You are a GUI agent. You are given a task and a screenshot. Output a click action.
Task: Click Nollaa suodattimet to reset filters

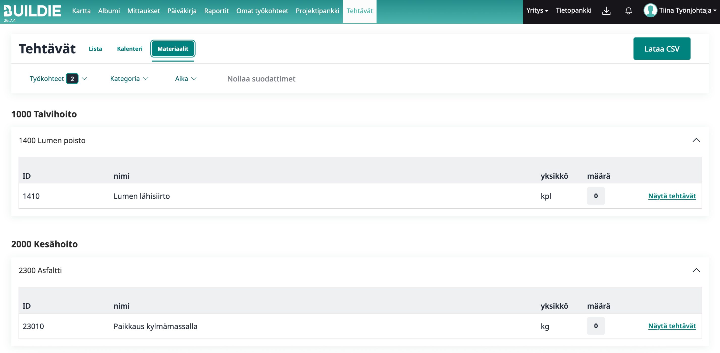261,79
